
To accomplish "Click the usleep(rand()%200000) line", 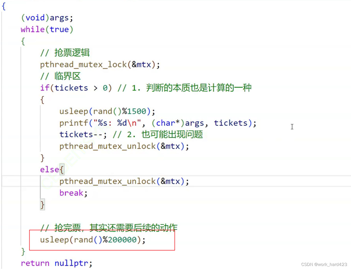I will pos(93,240).
